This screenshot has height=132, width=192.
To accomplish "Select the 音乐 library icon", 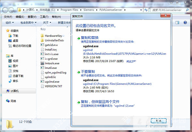I will (10, 81).
